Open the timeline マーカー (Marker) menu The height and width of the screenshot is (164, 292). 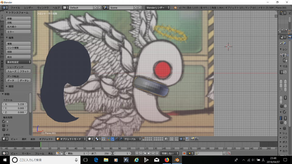click(26, 153)
